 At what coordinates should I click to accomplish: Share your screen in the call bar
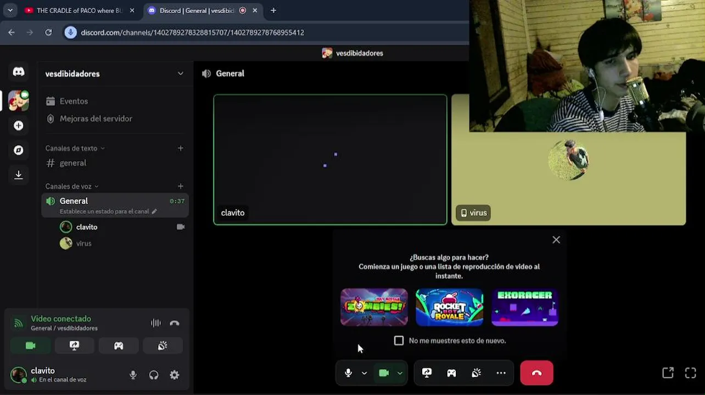tap(427, 373)
